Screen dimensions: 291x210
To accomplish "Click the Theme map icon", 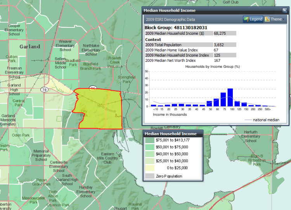I will tap(267, 19).
